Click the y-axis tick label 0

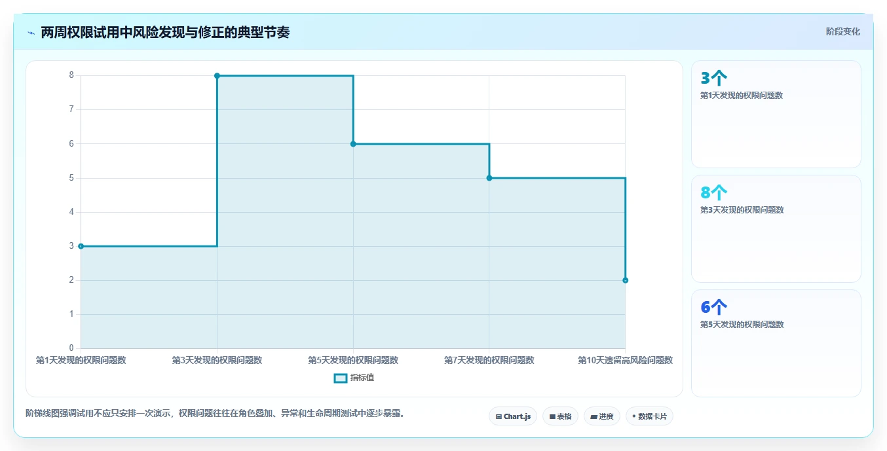click(71, 348)
